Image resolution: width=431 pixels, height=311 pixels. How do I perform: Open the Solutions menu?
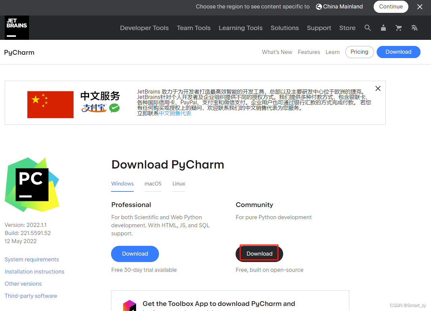285,28
